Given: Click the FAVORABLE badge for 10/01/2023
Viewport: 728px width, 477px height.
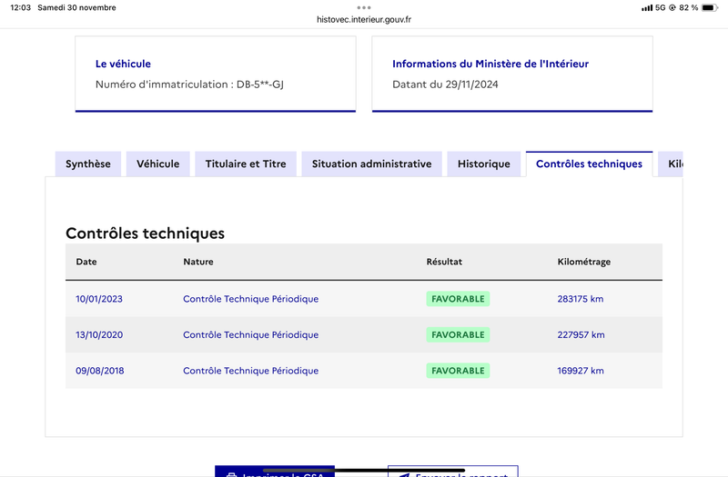Looking at the screenshot, I should pos(458,299).
